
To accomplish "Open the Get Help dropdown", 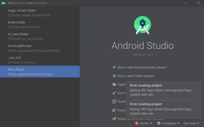I will coord(191,123).
